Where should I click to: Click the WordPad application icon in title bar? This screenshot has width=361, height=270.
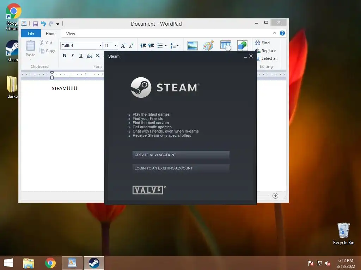[x=24, y=24]
